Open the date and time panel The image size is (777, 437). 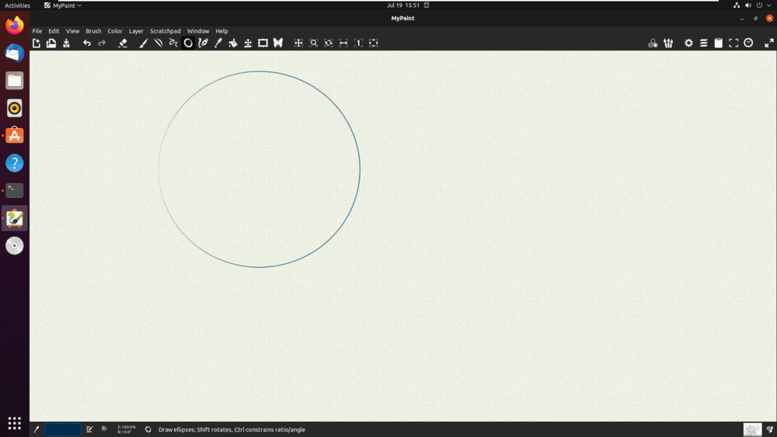tap(402, 5)
